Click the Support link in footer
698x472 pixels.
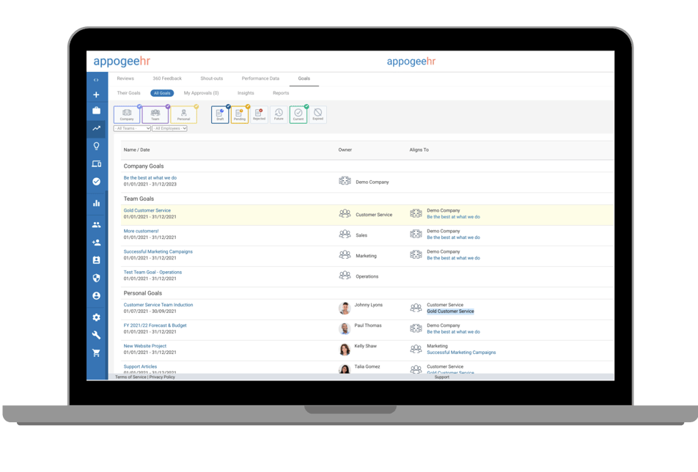(441, 377)
